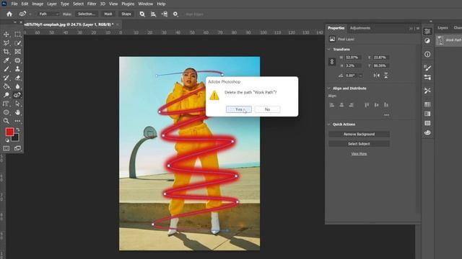Viewport: 462px width, 259px height.
Task: Flip horizontal in Transform section
Action: (x=377, y=76)
